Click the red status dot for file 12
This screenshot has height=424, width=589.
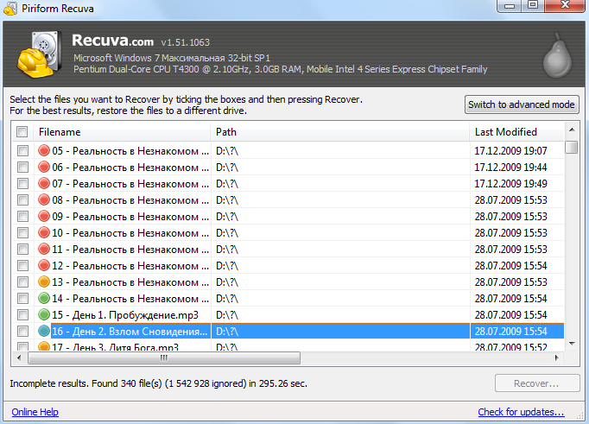click(x=44, y=265)
